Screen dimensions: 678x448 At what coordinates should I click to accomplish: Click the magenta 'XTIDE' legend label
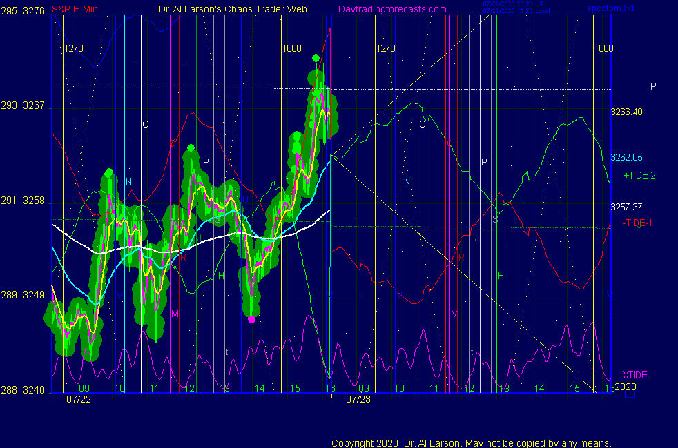point(635,375)
